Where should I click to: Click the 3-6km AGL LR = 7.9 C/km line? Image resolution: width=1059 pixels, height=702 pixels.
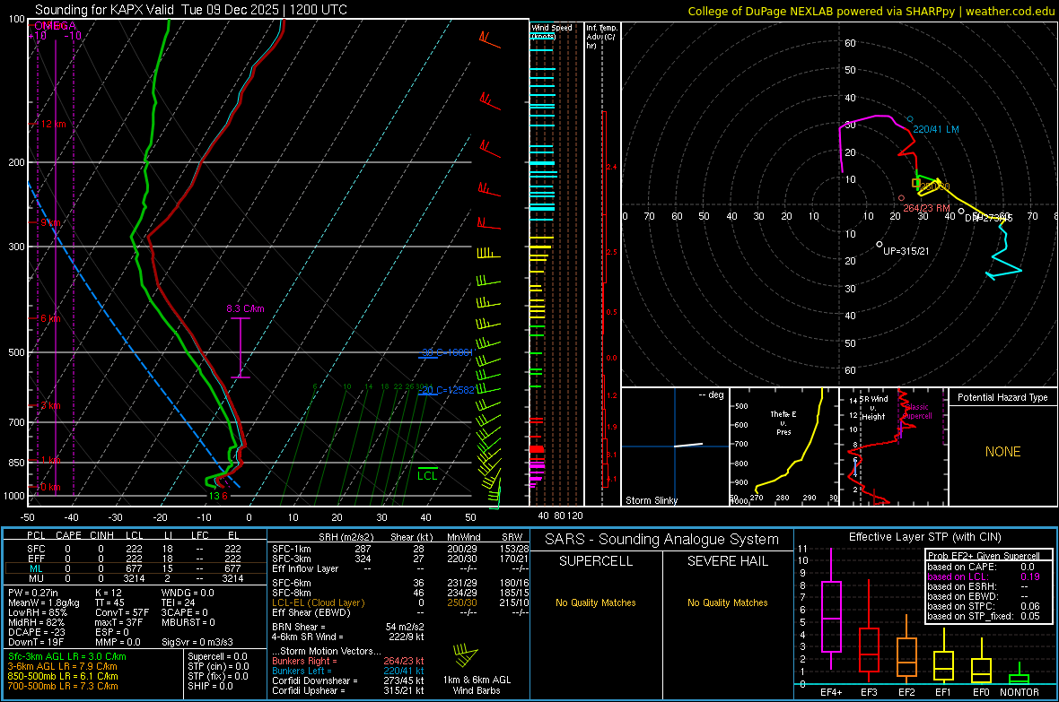(62, 665)
